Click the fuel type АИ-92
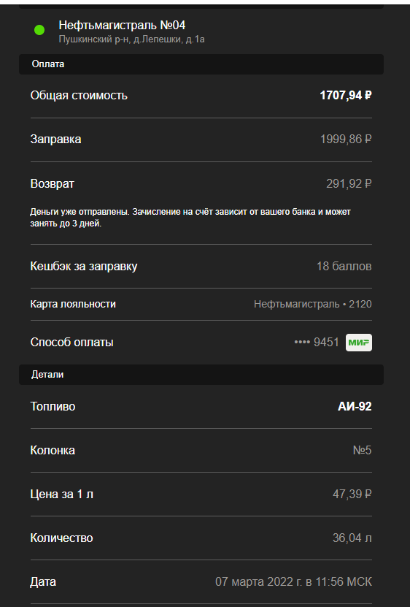Screen dimensions: 410x607 point(355,406)
